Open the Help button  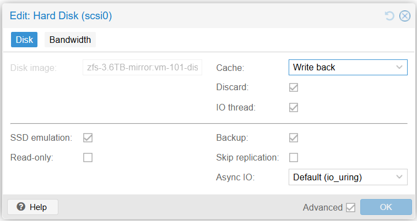pos(33,207)
